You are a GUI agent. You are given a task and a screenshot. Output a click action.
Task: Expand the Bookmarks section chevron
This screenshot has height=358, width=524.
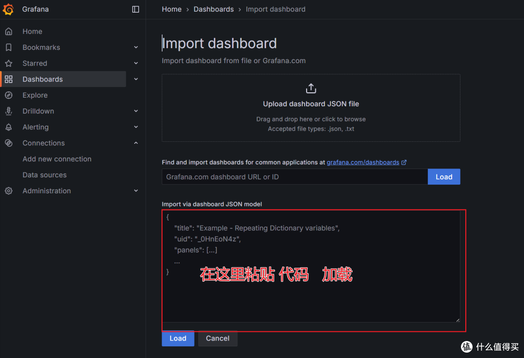point(136,48)
